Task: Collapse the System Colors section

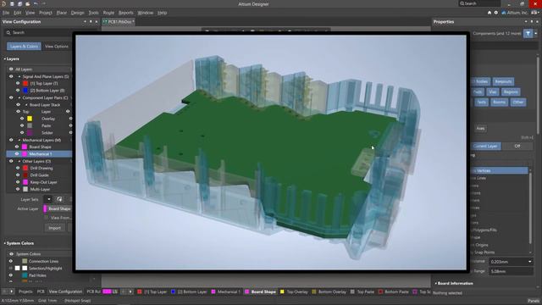Action: [4, 243]
